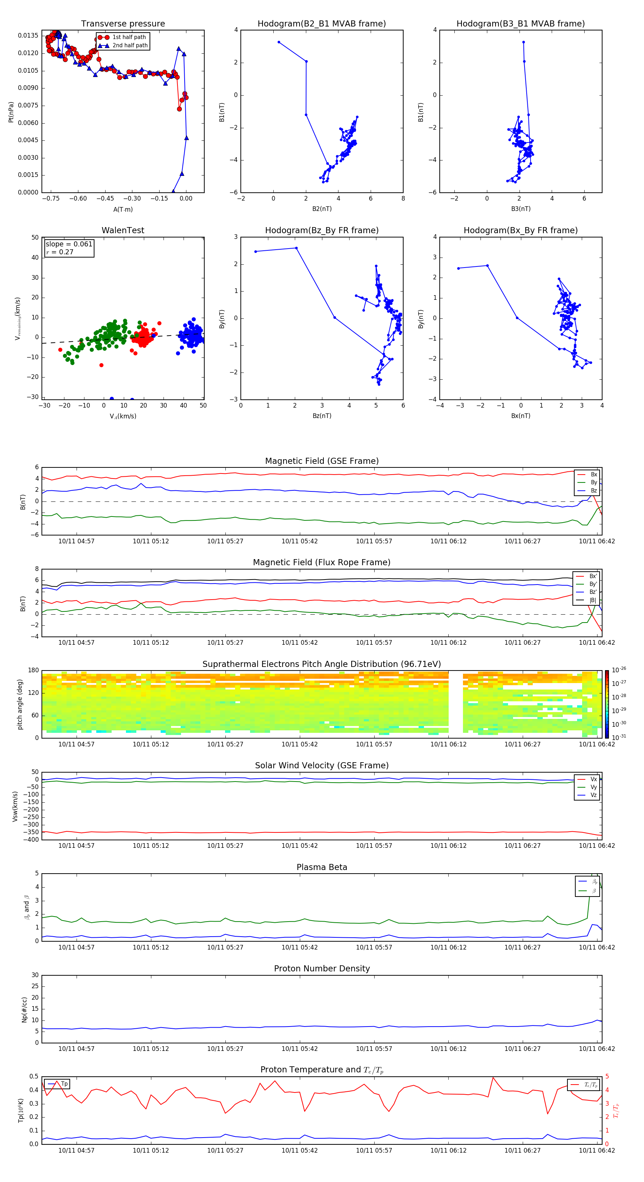This screenshot has width=644, height=1182.
Task: Click the 'V_remaining(km/s)' y-axis label
Action: (x=18, y=318)
